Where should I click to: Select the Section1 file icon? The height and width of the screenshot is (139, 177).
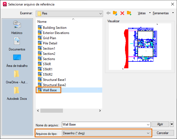pos(40,49)
